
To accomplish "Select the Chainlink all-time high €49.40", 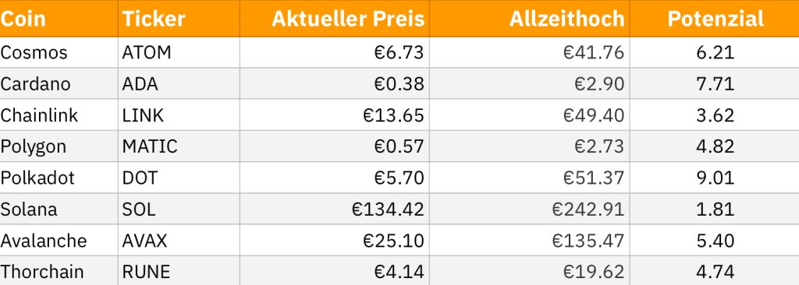I will point(530,115).
